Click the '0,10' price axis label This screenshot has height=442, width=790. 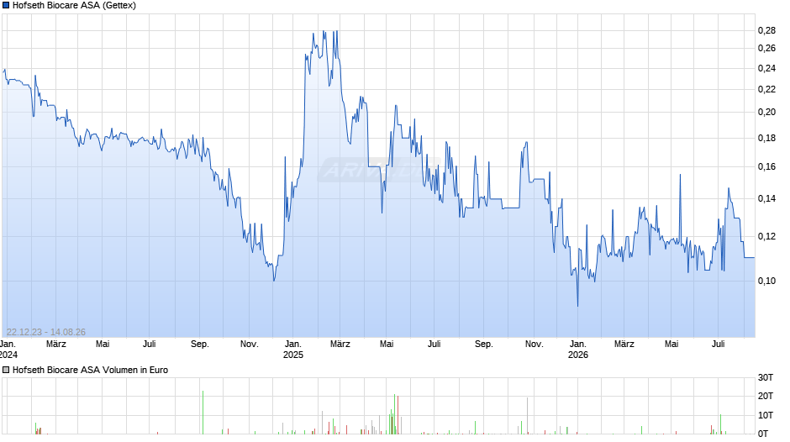click(x=766, y=281)
